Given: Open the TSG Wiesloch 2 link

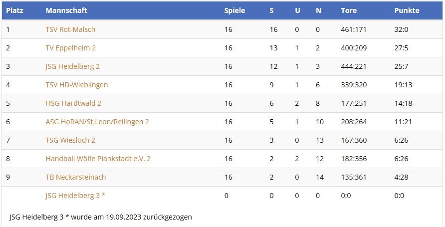Looking at the screenshot, I should [x=70, y=140].
